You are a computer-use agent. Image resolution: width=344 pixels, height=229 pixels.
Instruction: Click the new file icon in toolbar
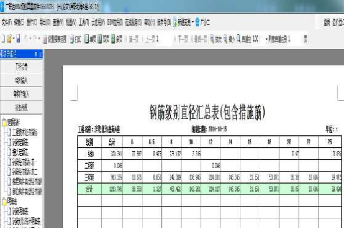pos(3,39)
